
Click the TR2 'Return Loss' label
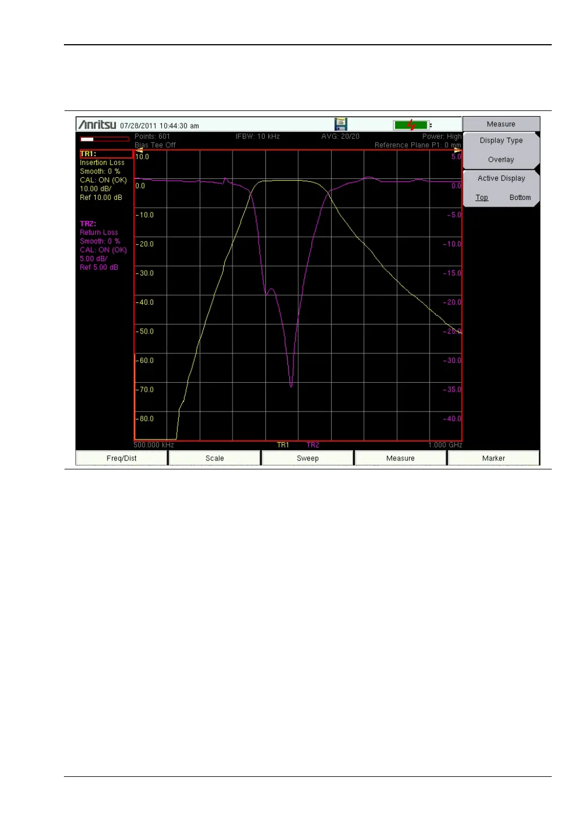[x=99, y=232]
